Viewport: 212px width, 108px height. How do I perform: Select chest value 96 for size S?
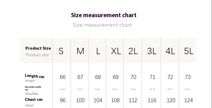[63, 100]
